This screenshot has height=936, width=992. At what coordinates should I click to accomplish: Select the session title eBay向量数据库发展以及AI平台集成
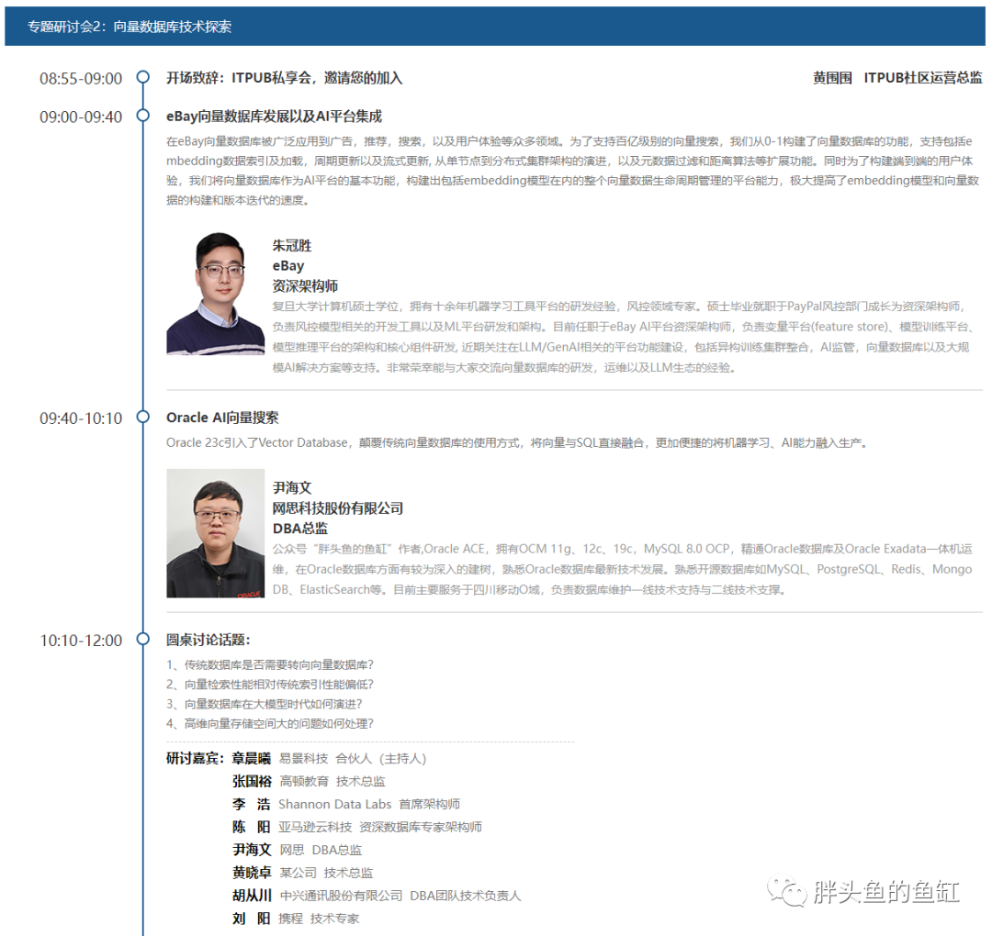tap(274, 117)
